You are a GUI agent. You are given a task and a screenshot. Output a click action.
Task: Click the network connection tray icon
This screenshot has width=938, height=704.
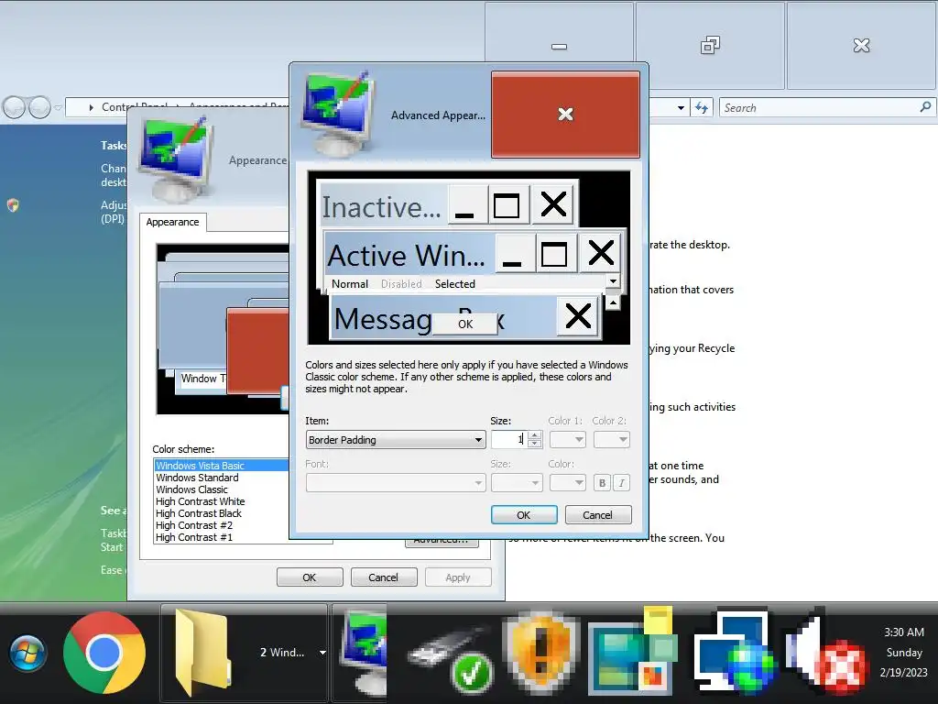pos(734,654)
